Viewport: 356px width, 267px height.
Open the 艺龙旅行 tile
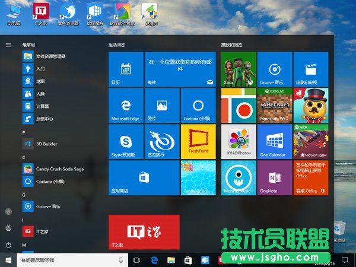(162, 142)
